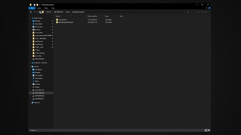Viewport: 241px width, 135px height.
Task: Open SSD500GB (F:) drive in the sidebar
Action: click(x=39, y=99)
